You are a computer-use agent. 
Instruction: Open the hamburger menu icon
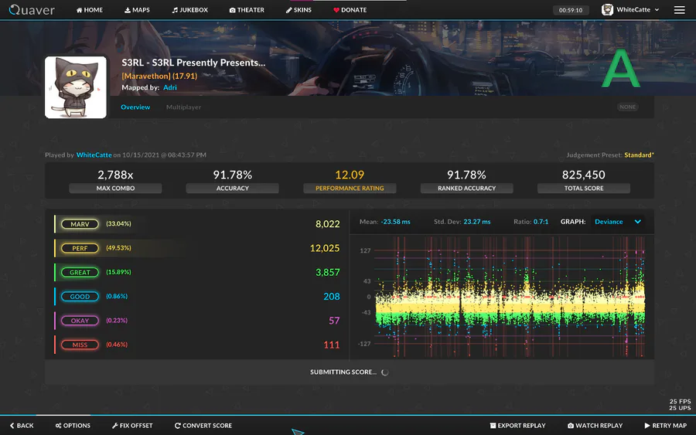[679, 10]
